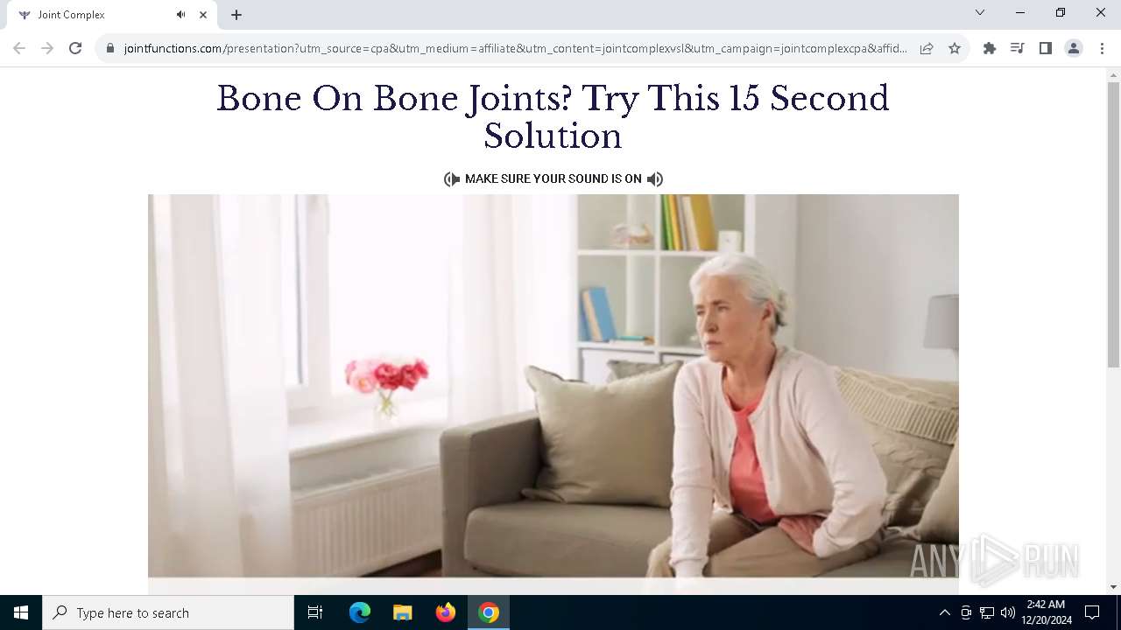The width and height of the screenshot is (1121, 630).
Task: View site information via the padlock icon
Action: tap(110, 48)
